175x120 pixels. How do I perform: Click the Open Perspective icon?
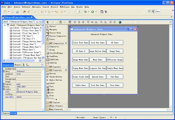point(149,11)
